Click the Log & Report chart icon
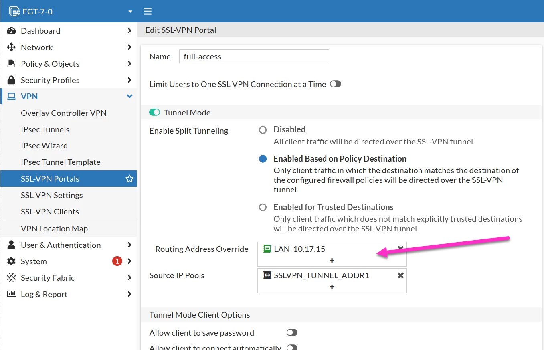 tap(11, 294)
